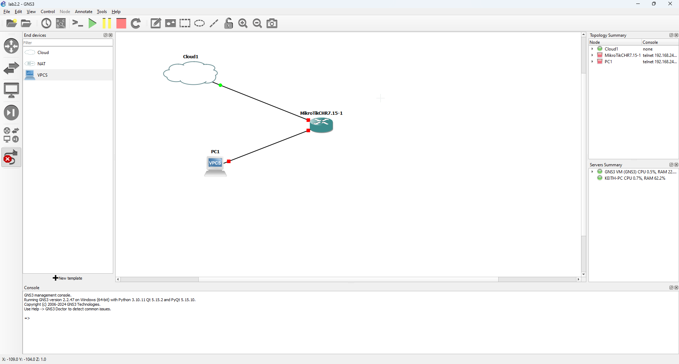The height and width of the screenshot is (364, 679).
Task: Expand the GNS3 VM entry in Servers Summary
Action: [x=593, y=172]
